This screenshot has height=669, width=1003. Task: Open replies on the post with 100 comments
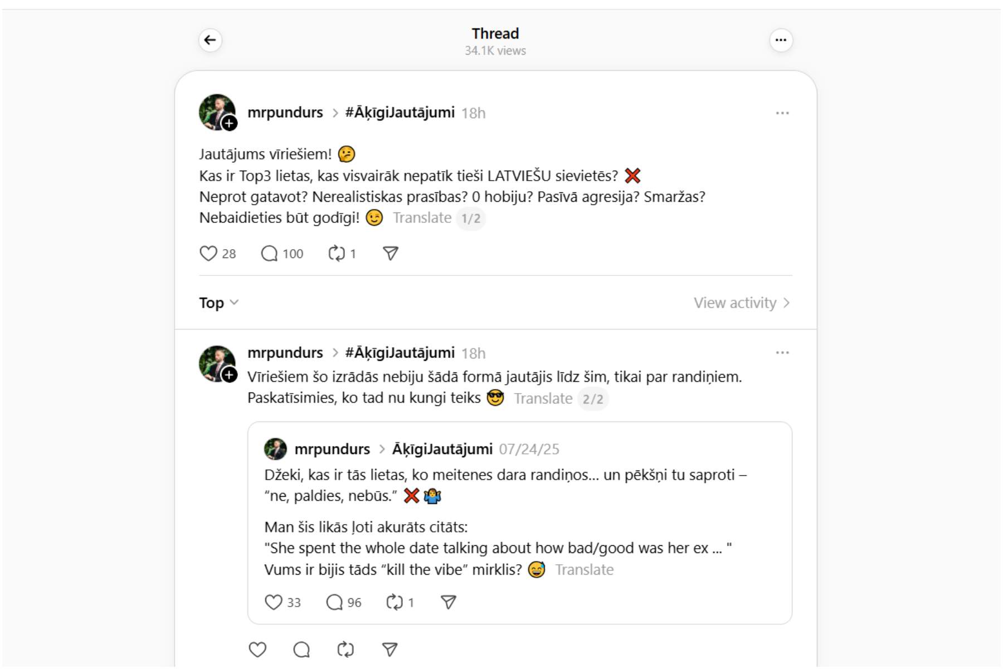click(x=270, y=254)
